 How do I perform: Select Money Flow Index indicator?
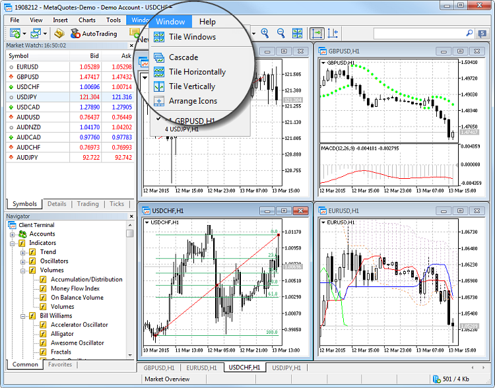pyautogui.click(x=75, y=288)
